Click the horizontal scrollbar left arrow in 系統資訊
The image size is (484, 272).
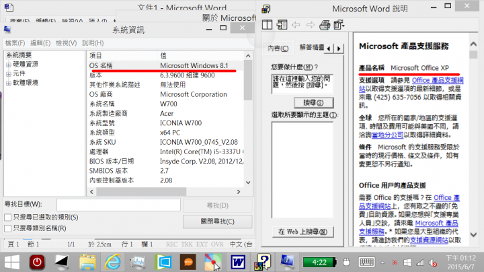pyautogui.click(x=91, y=192)
